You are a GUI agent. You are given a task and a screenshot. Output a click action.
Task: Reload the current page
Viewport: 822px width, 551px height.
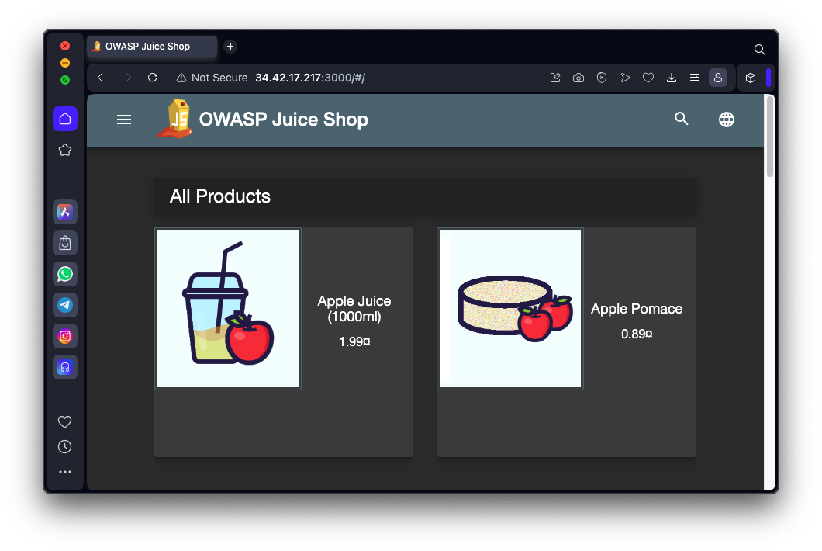153,78
